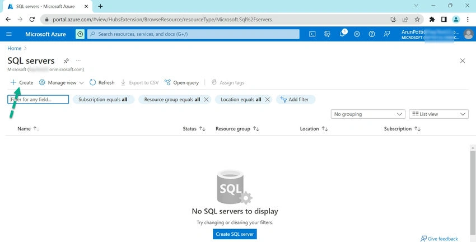This screenshot has height=242, width=476.
Task: Open the Resource group equals all filter
Action: [x=172, y=99]
